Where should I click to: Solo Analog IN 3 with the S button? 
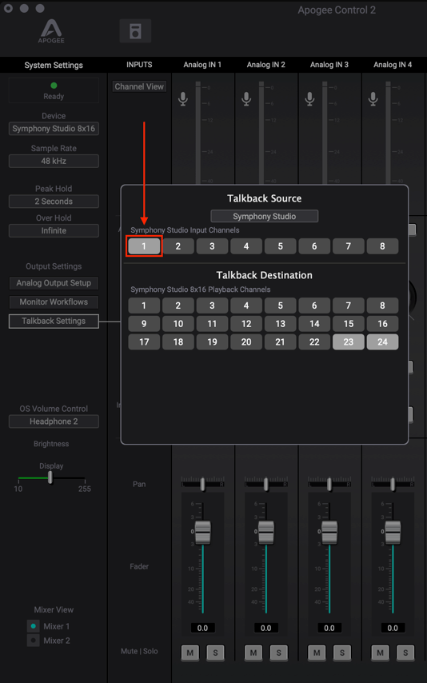pyautogui.click(x=342, y=653)
